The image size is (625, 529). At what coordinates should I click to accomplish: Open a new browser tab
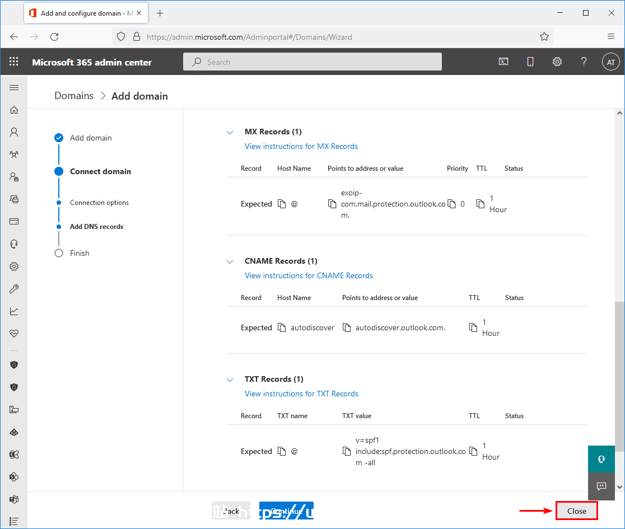tap(160, 13)
